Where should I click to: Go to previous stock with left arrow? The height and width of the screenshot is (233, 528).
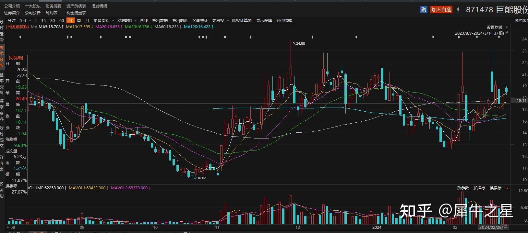pyautogui.click(x=458, y=10)
